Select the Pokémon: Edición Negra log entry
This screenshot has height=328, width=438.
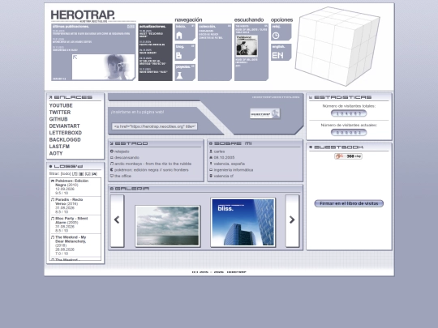pos(75,187)
